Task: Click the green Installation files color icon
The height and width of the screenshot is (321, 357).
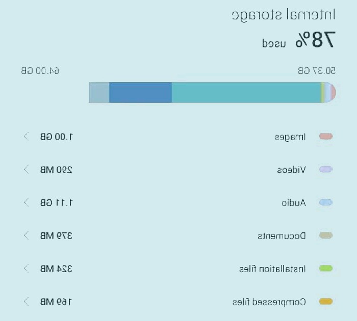Action: [x=326, y=269]
